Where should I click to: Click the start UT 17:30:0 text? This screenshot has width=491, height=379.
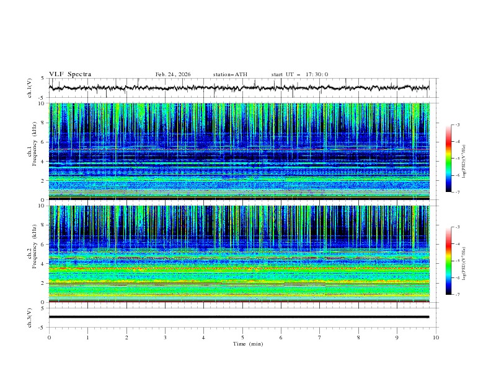299,74
